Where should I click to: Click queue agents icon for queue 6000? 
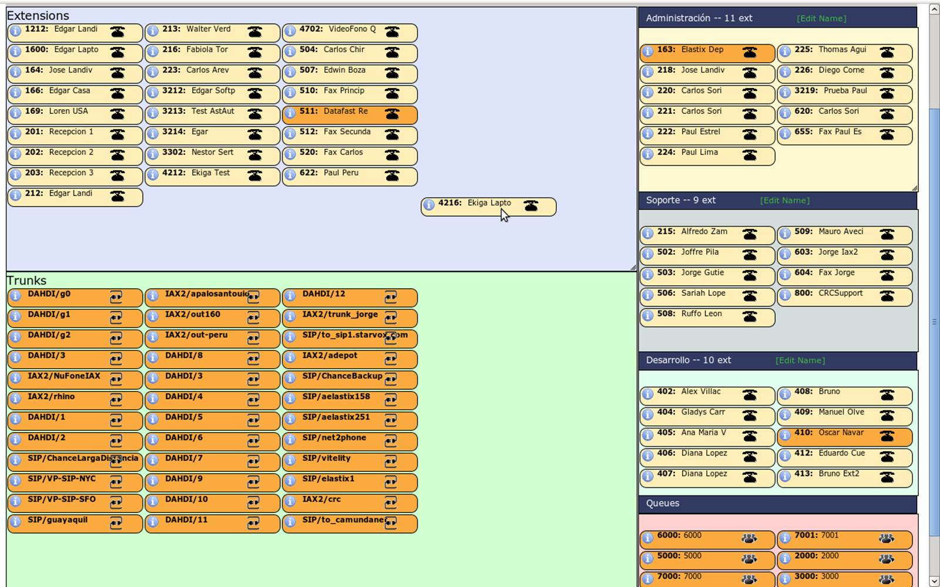click(749, 538)
